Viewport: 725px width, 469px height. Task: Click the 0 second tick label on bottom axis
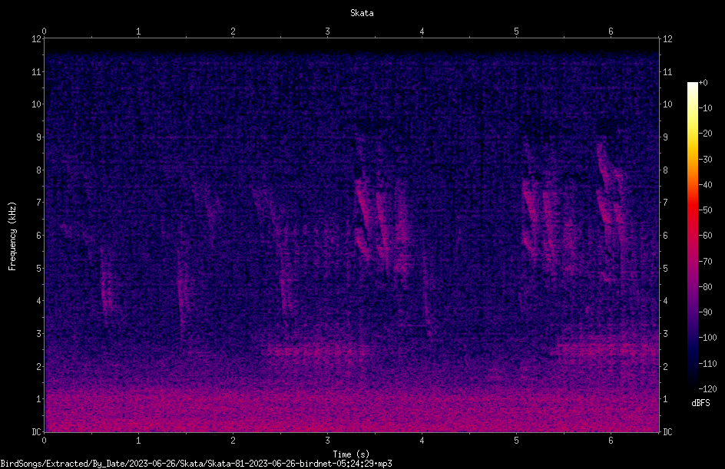[44, 441]
